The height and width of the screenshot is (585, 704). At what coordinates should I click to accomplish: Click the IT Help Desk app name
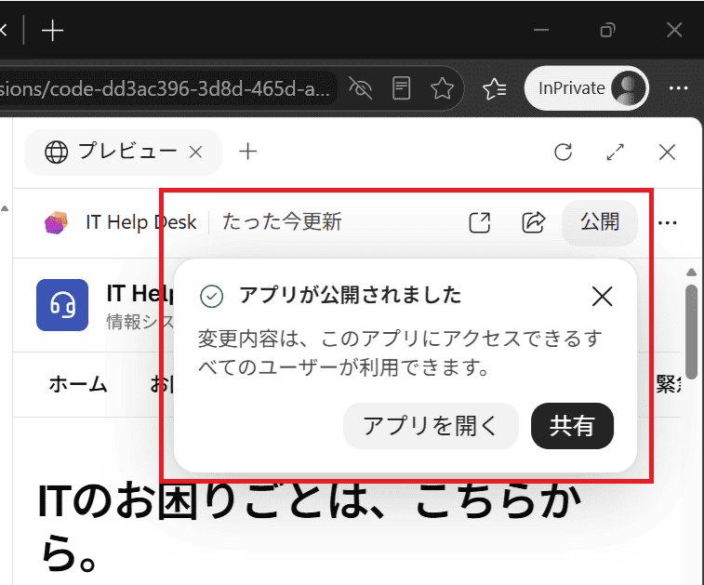(141, 222)
